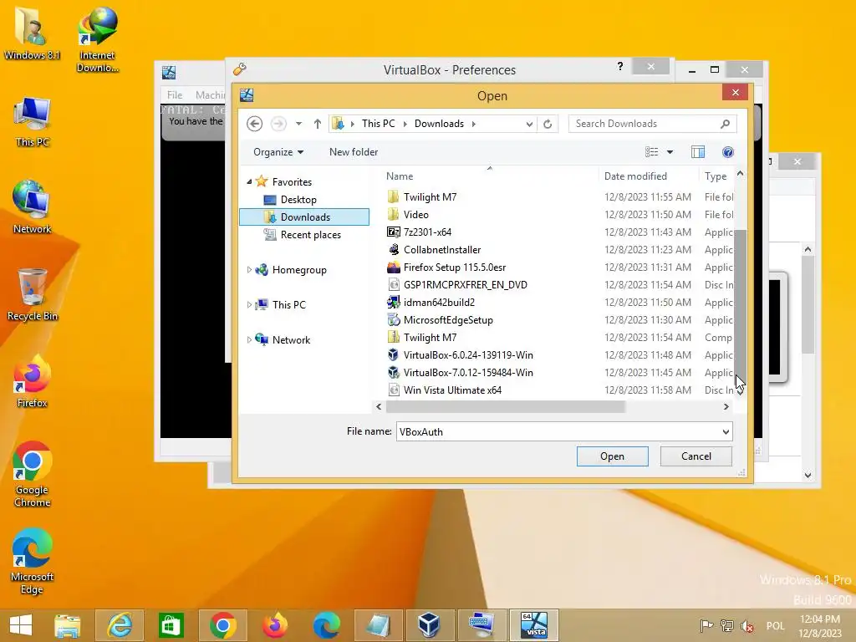Launch Google Chrome from desktop
856x642 pixels.
(x=33, y=474)
